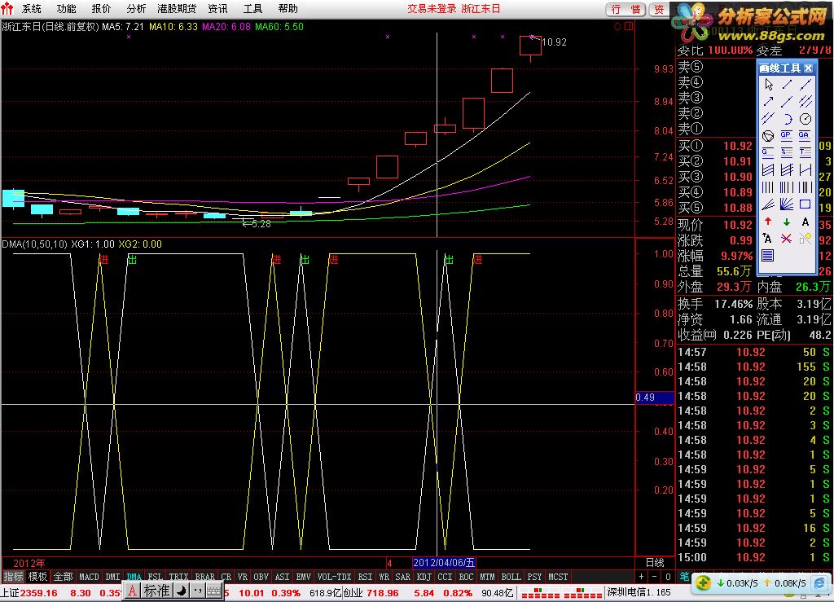Click the IME red A icon
Image resolution: width=834 pixels, height=602 pixels.
(x=133, y=591)
